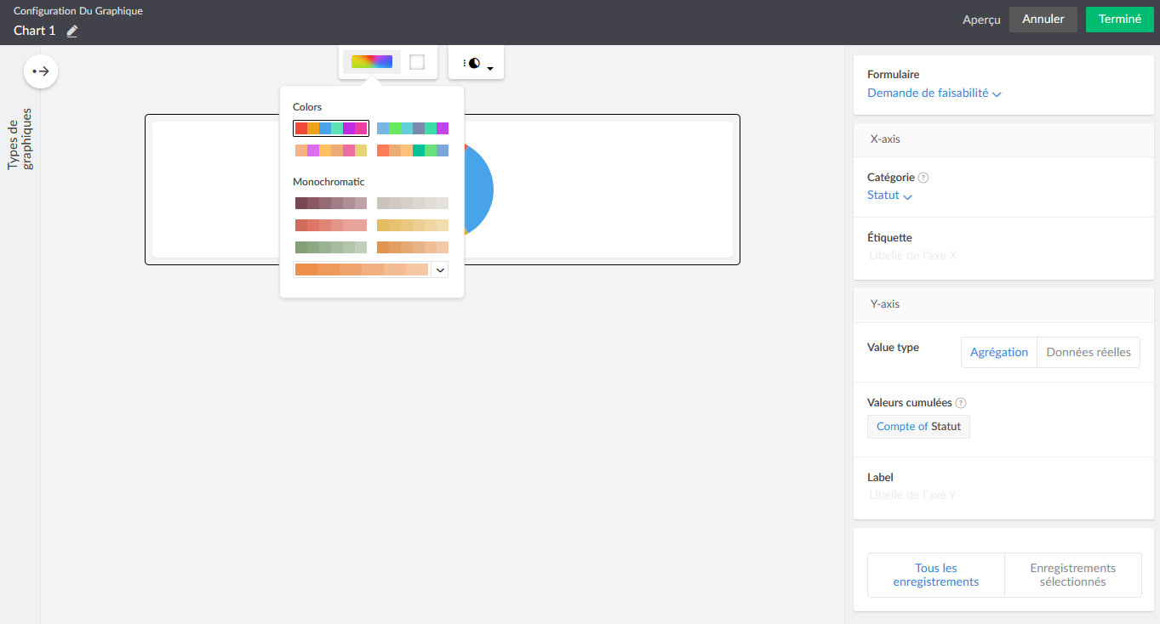Select the Agrégation value type option
Image resolution: width=1160 pixels, height=624 pixels.
pos(998,351)
